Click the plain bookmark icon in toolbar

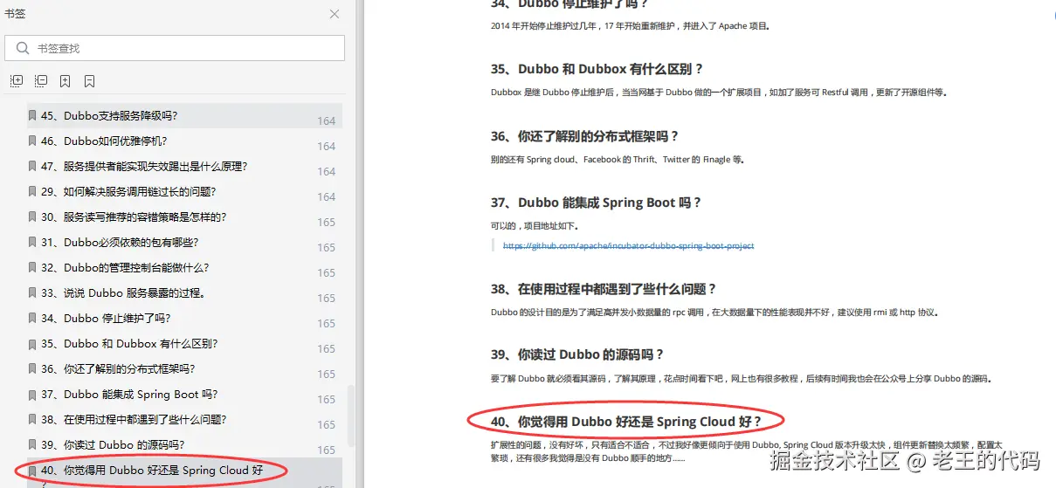[x=89, y=81]
